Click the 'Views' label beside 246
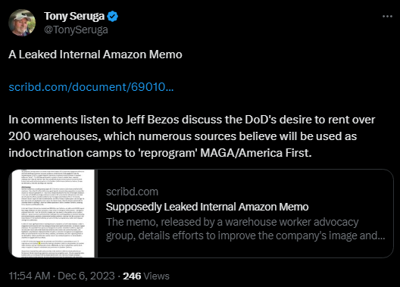The width and height of the screenshot is (400, 287). (x=157, y=276)
